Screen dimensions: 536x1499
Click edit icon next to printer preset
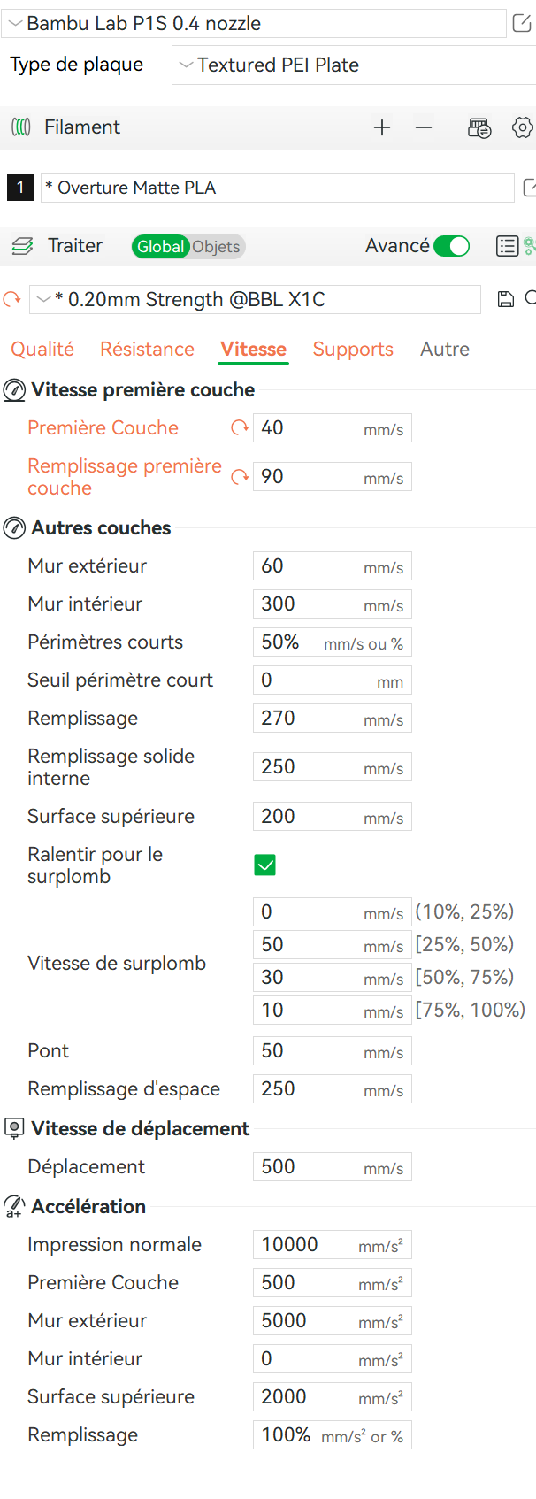[x=522, y=24]
